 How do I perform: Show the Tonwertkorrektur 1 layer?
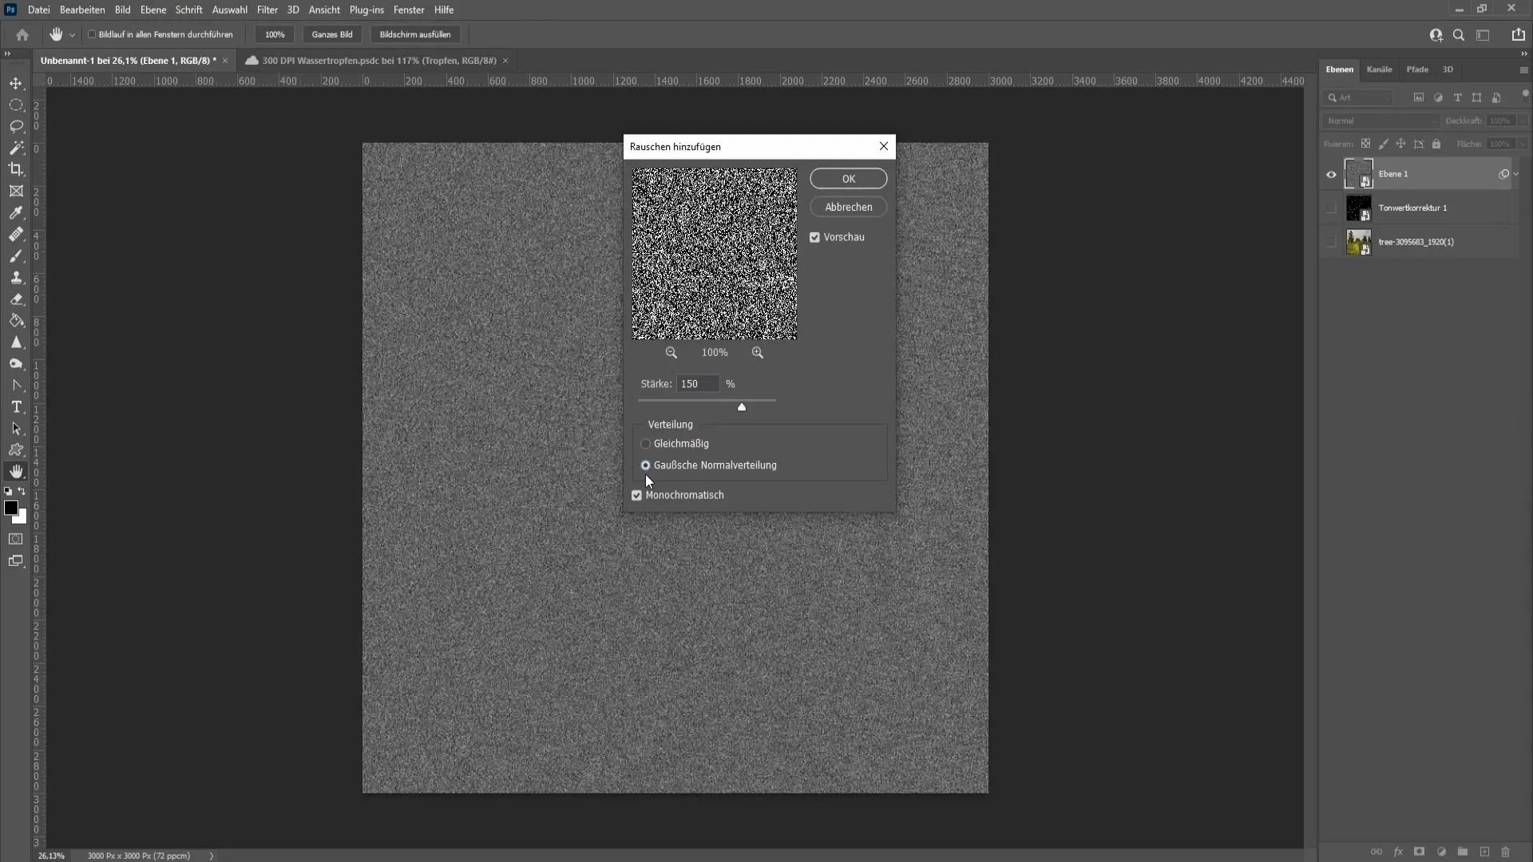(1331, 208)
